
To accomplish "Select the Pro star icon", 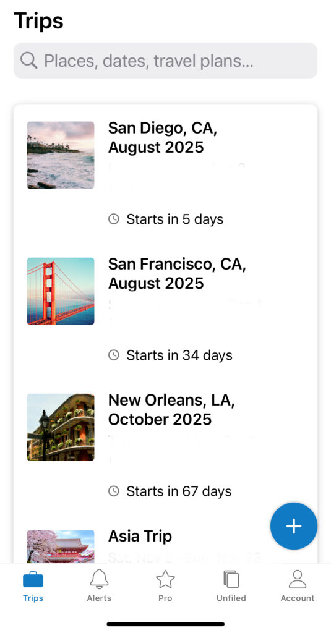I will point(165,579).
